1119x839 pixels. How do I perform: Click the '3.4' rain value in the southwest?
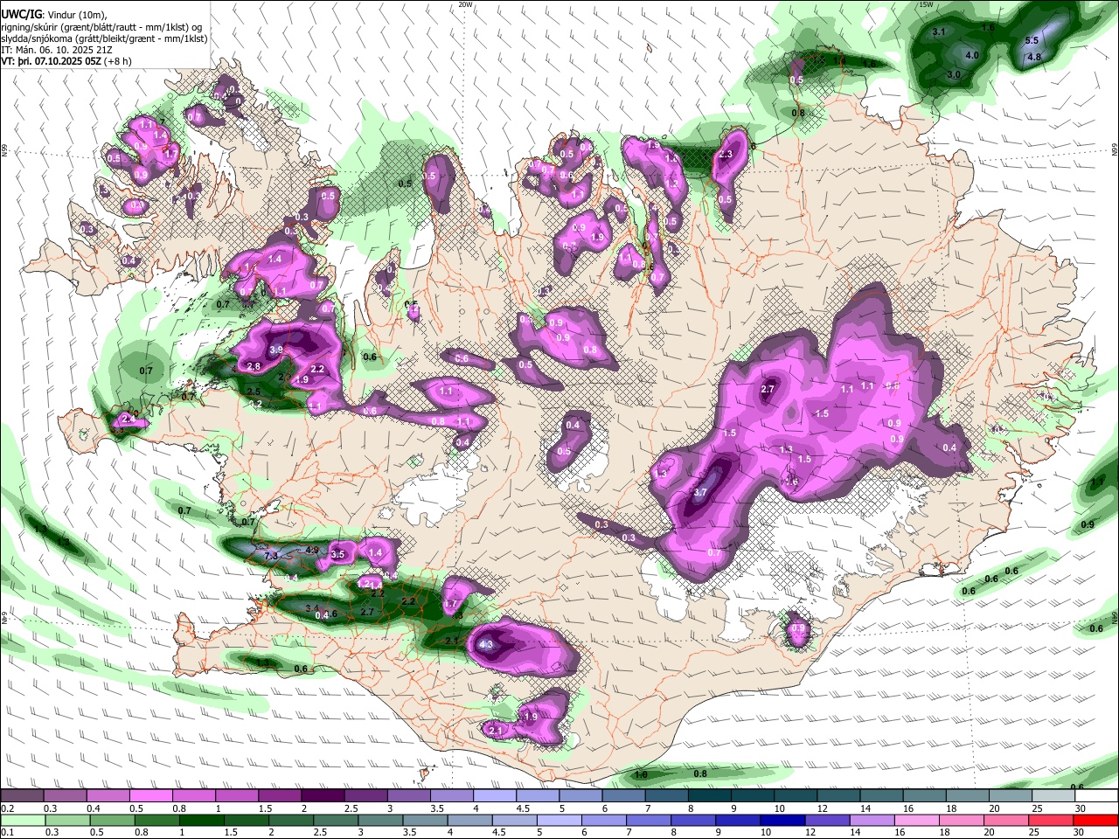311,607
